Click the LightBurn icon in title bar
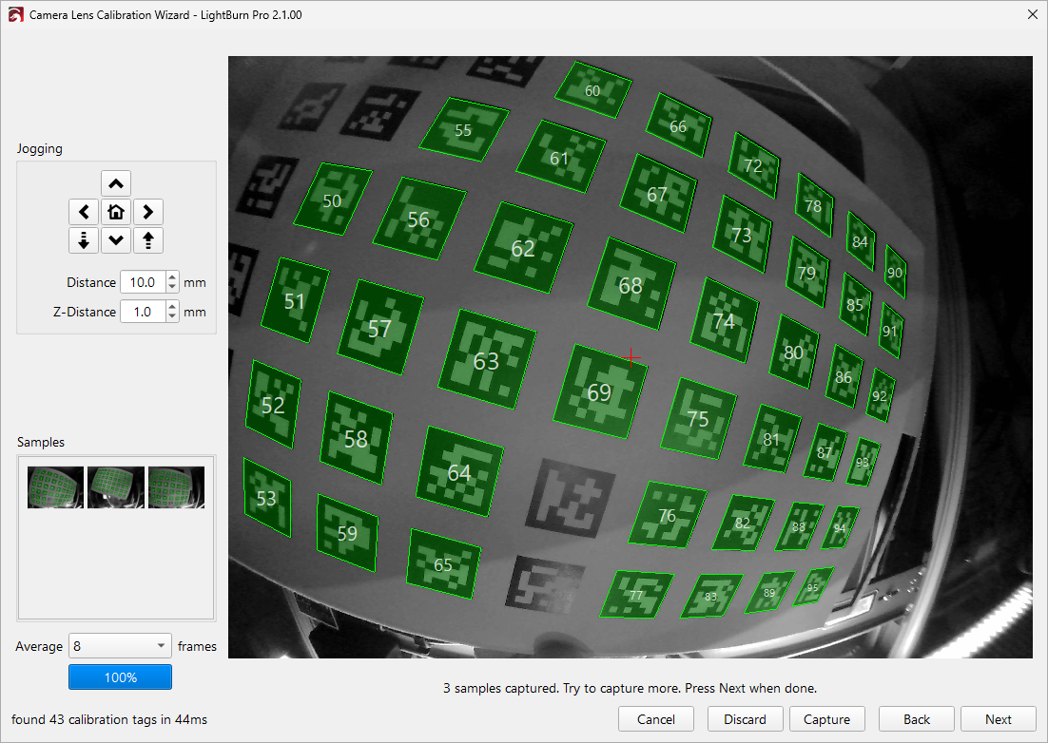 click(x=14, y=15)
